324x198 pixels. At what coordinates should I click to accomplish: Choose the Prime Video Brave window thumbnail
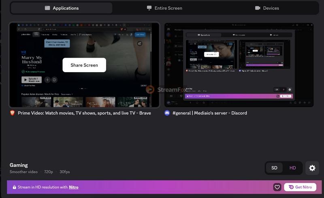[x=84, y=65]
